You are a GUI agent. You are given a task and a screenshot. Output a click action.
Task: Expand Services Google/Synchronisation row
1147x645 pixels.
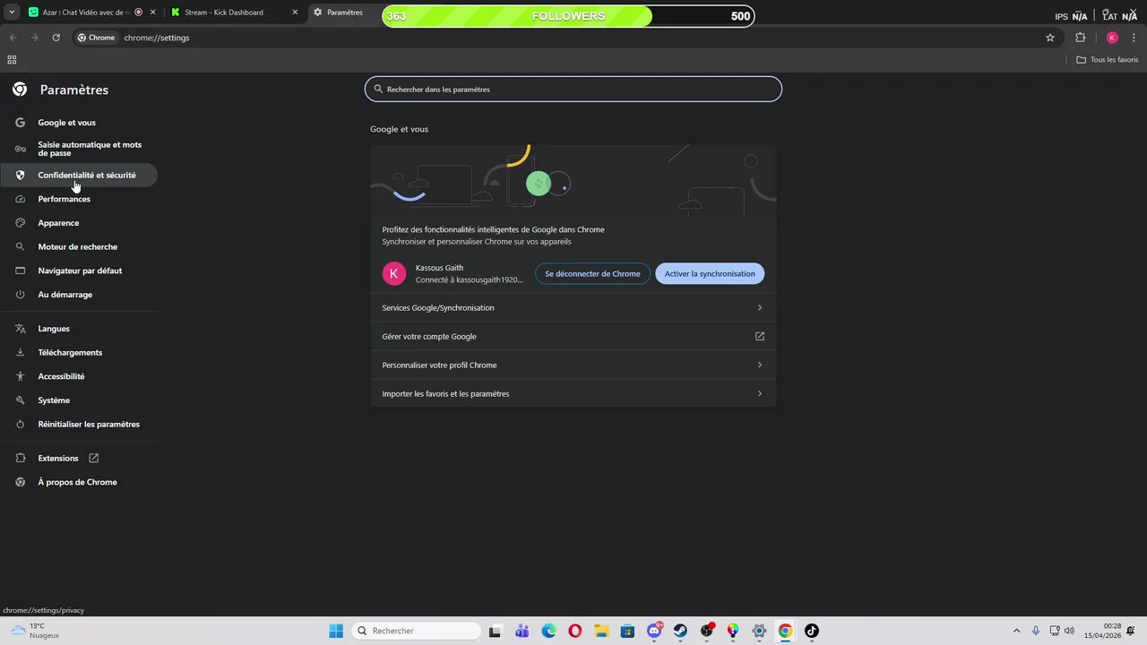[573, 308]
